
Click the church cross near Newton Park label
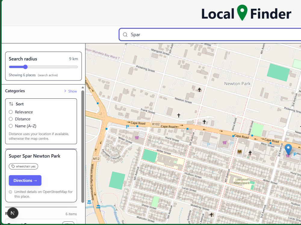click(x=200, y=90)
